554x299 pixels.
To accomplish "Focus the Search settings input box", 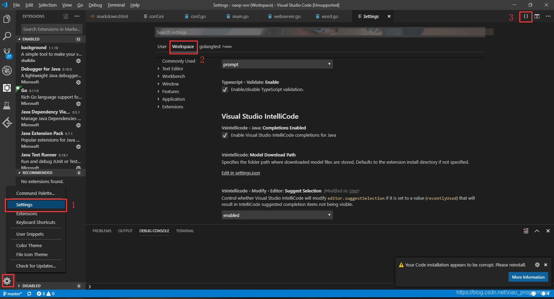I will pos(320,32).
